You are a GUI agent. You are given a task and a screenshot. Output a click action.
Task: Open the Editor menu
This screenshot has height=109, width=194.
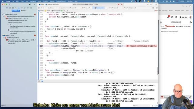click(x=39, y=1)
